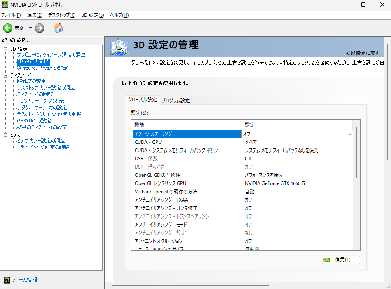This screenshot has height=289, width=391.
Task: Collapse the ディスプレイ tree node
Action: 5,75
